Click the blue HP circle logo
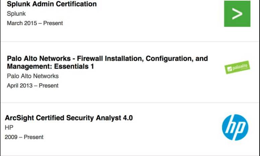 pyautogui.click(x=235, y=127)
